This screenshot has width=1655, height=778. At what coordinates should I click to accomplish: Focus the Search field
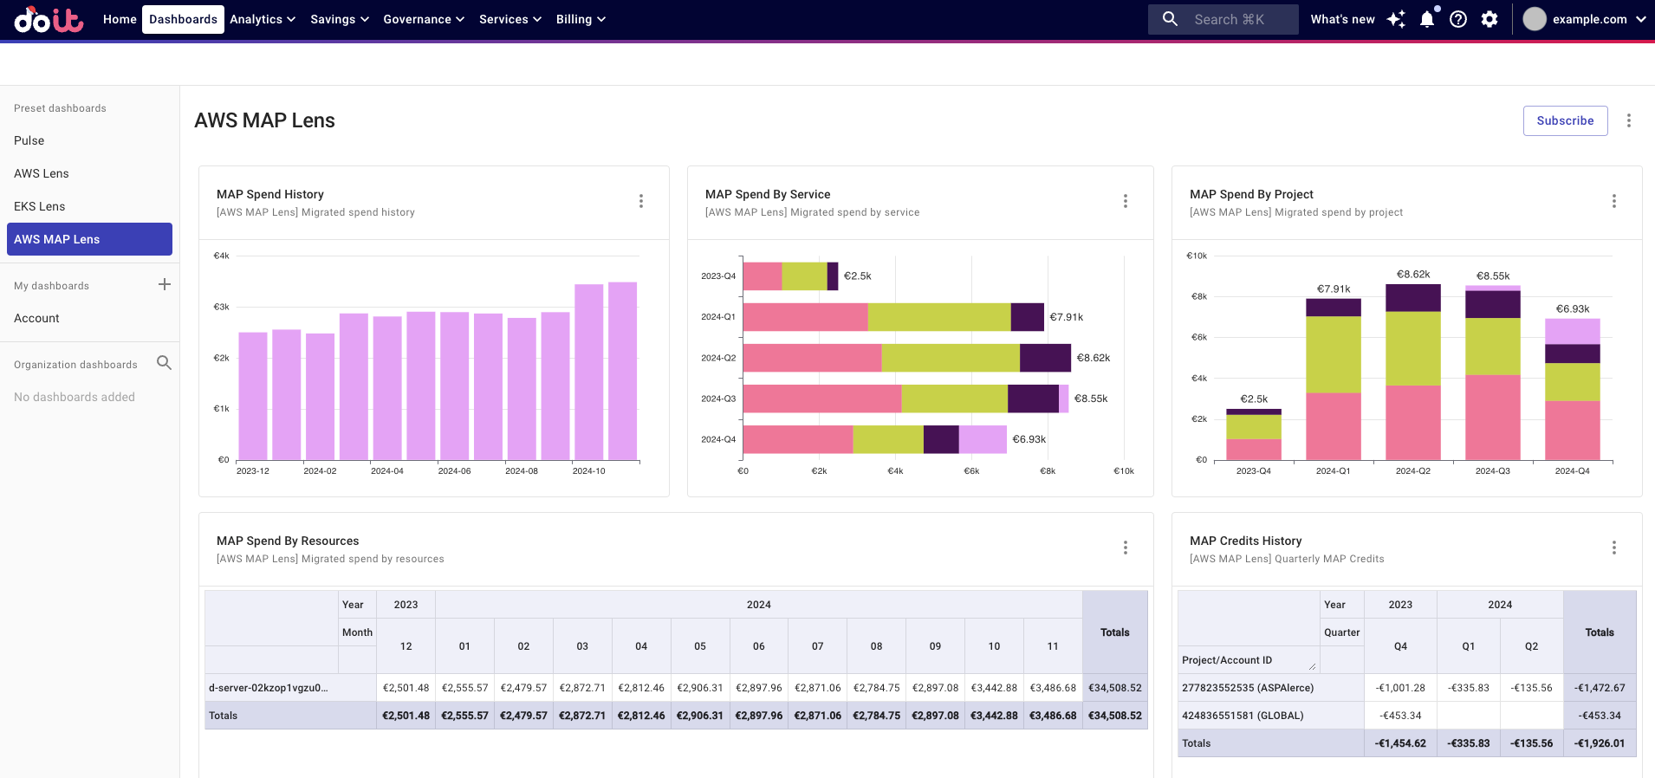click(x=1223, y=19)
